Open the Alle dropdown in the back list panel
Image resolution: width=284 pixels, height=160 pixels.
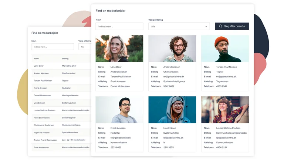(x=85, y=47)
